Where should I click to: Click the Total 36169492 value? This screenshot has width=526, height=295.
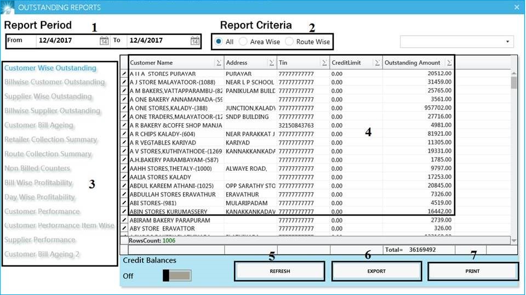[422, 250]
